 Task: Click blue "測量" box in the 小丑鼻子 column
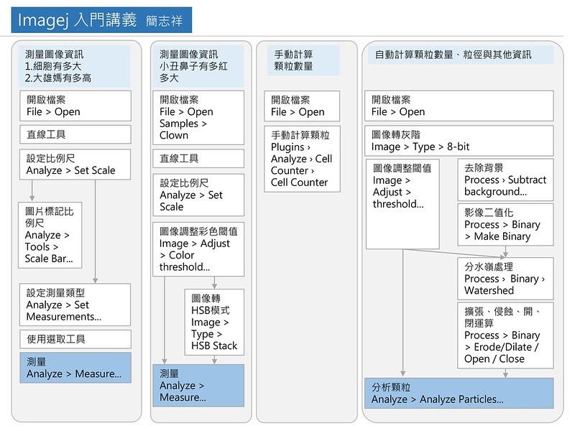pyautogui.click(x=198, y=386)
